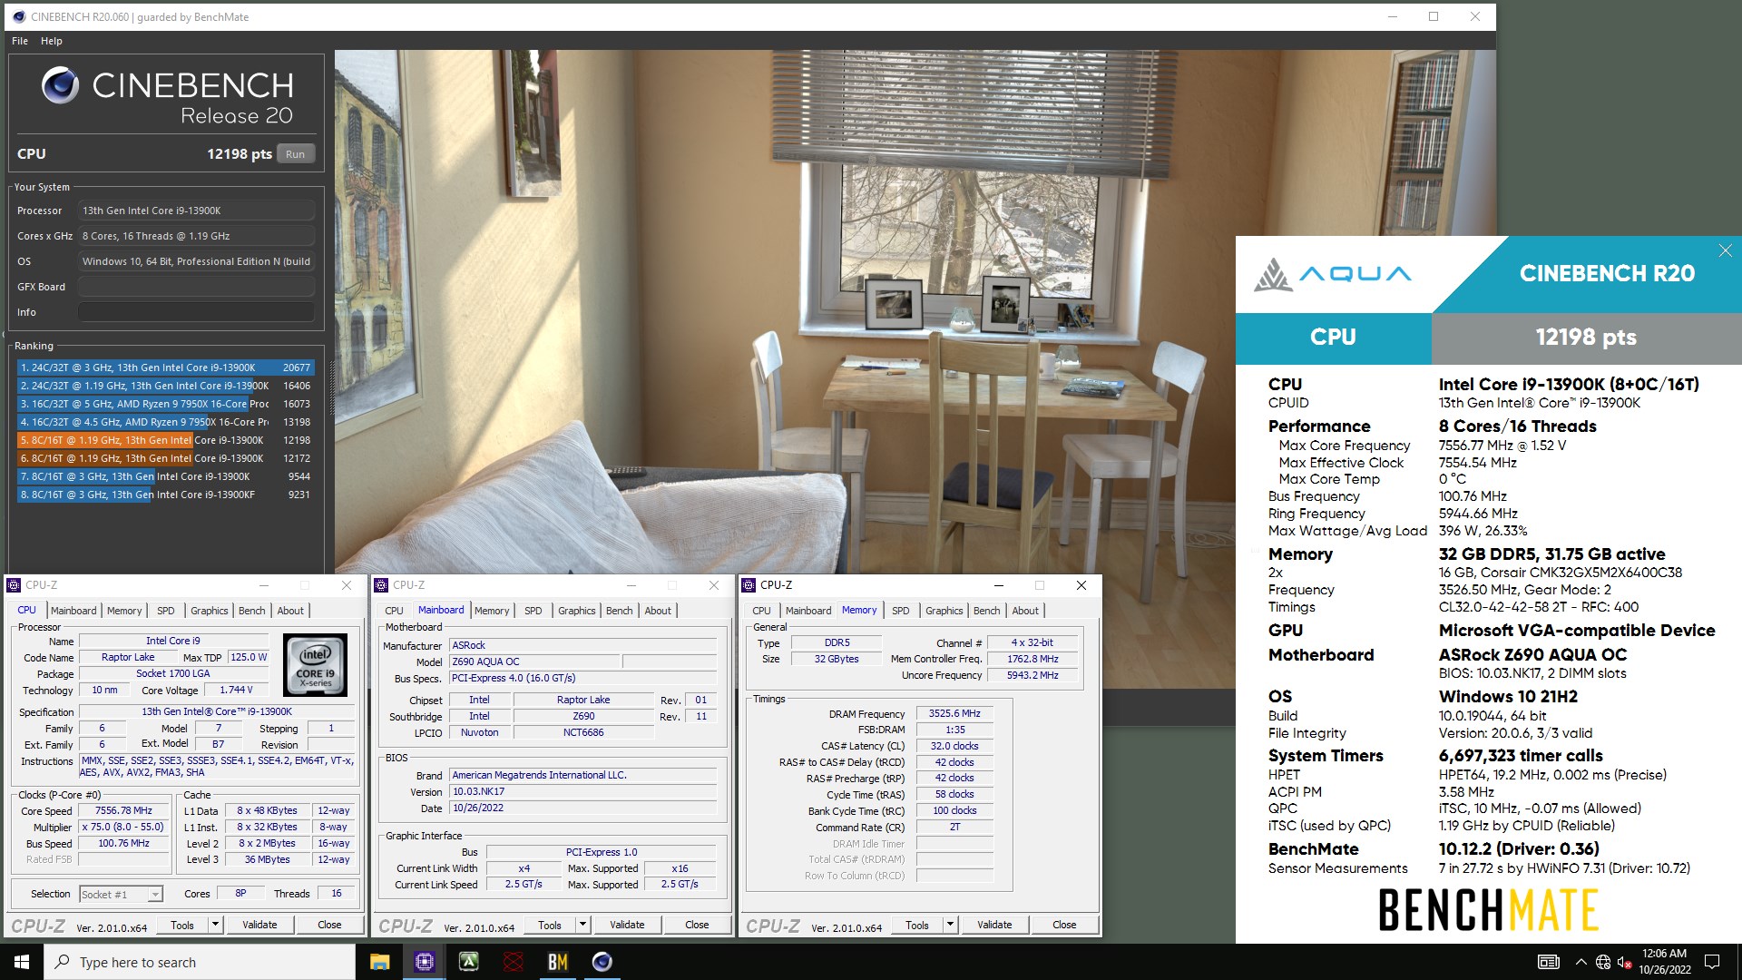
Task: Click Validate in first CPU-Z window
Action: [x=259, y=925]
